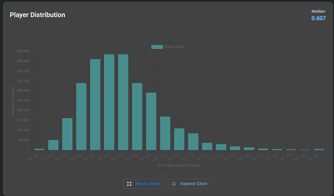Click the Number of Players axis title
This screenshot has height=196, width=334.
tap(13, 101)
